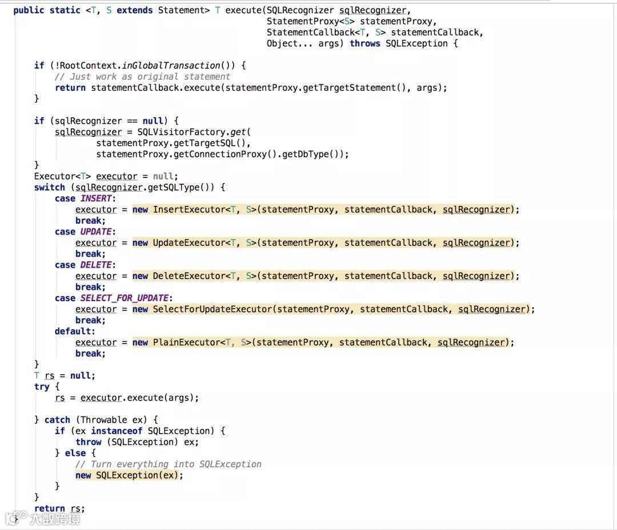This screenshot has height=530, width=617.
Task: Click the 'public' keyword in the method signature
Action: pos(29,10)
